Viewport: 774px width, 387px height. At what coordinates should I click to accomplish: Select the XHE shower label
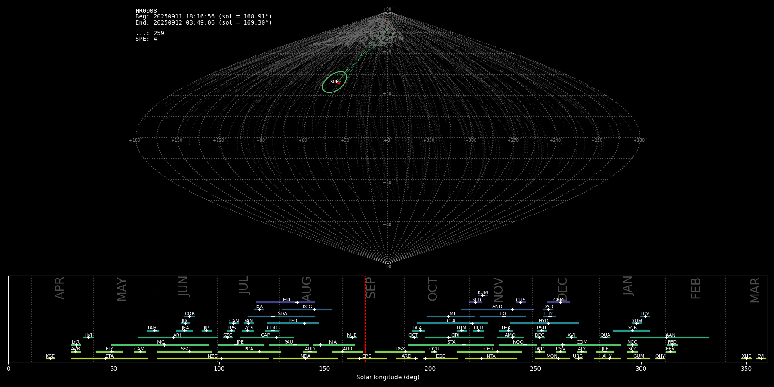coord(746,356)
